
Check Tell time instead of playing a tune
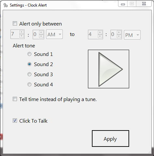(15, 99)
